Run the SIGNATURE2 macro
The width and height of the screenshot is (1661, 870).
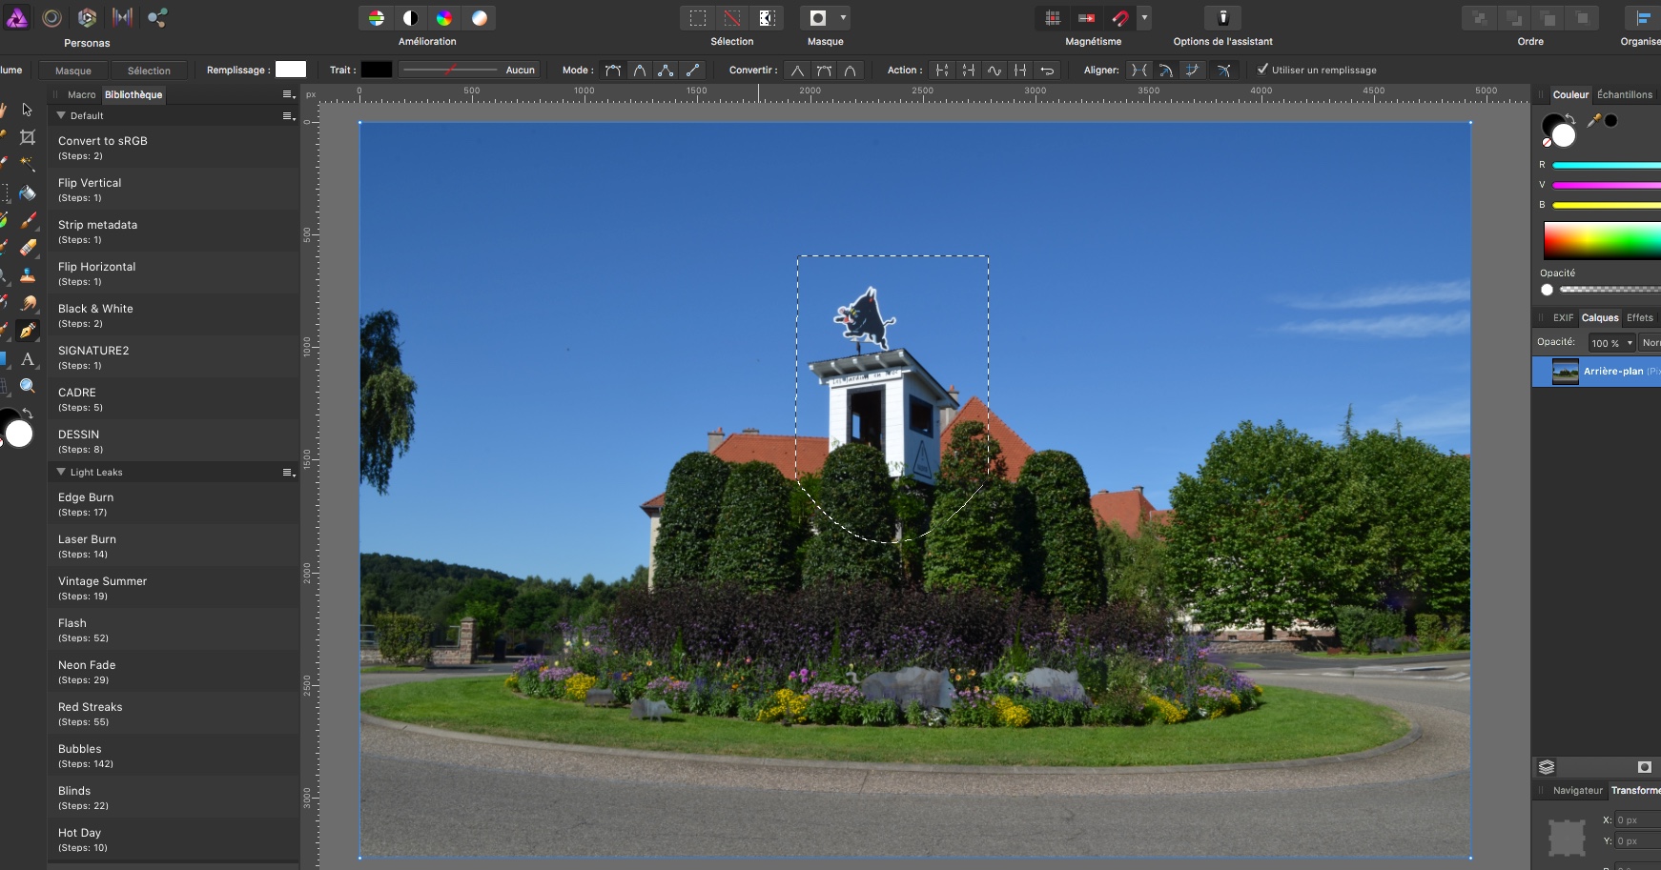pos(174,356)
